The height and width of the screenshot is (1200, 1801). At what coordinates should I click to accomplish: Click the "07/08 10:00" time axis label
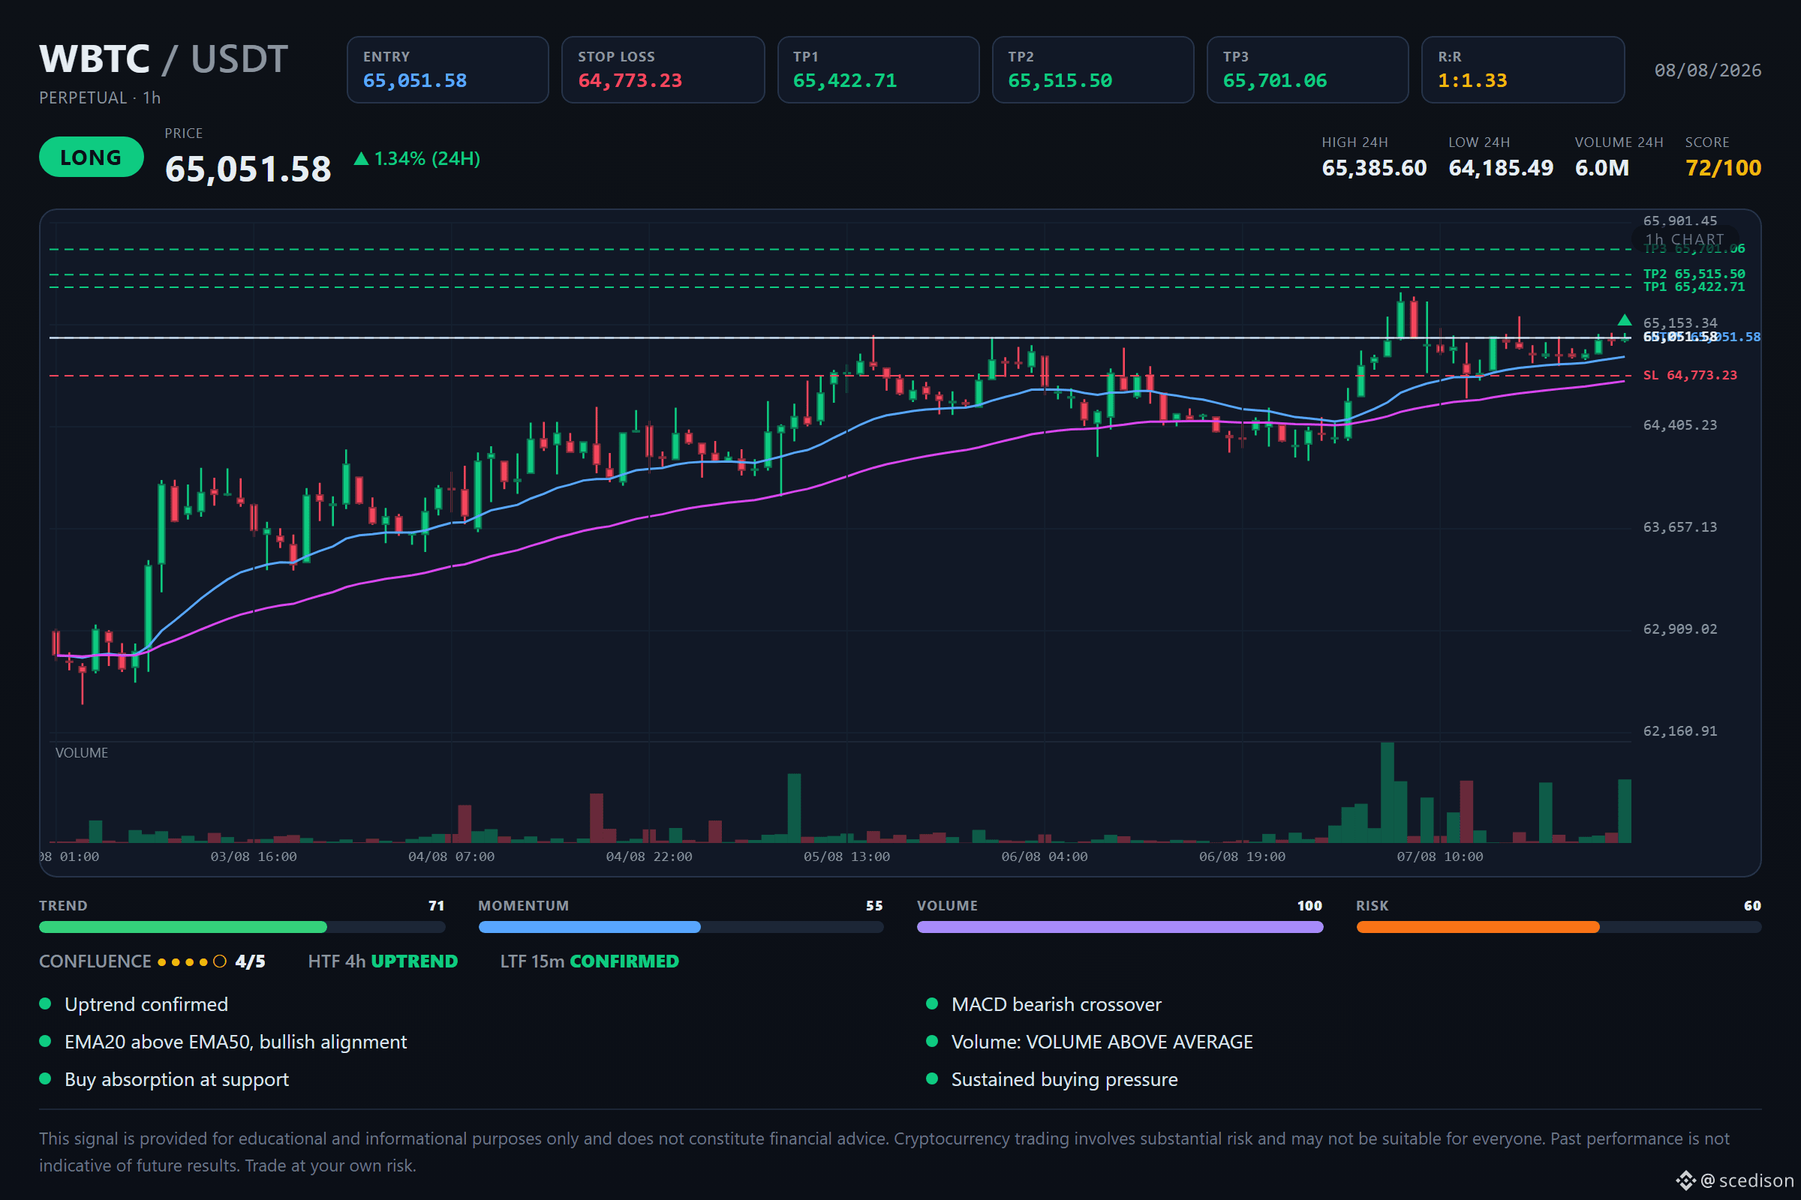coord(1439,856)
